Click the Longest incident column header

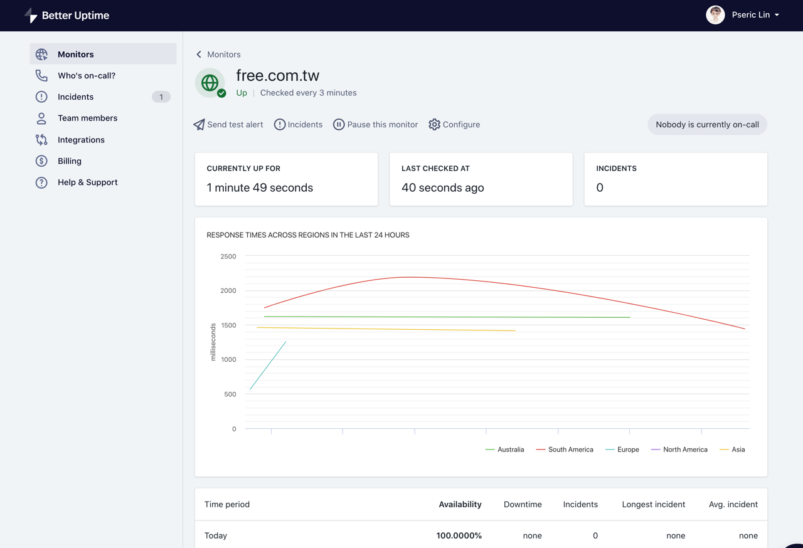coord(653,504)
